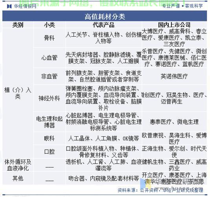Click the 国内上市公司 column header
This screenshot has height=197, width=210.
(x=174, y=25)
